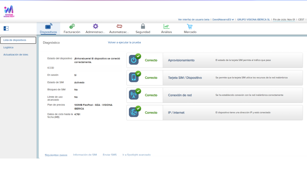
Task: Click the IP / Internet title
Action: (x=176, y=112)
